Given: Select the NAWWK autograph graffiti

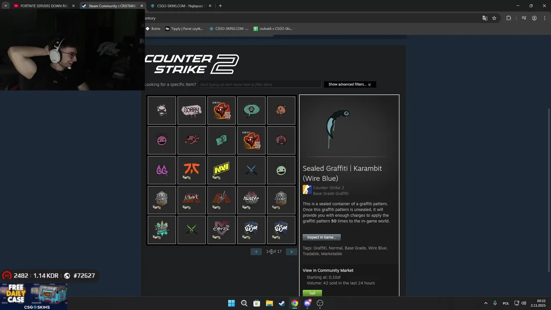Looking at the screenshot, I should (192, 200).
